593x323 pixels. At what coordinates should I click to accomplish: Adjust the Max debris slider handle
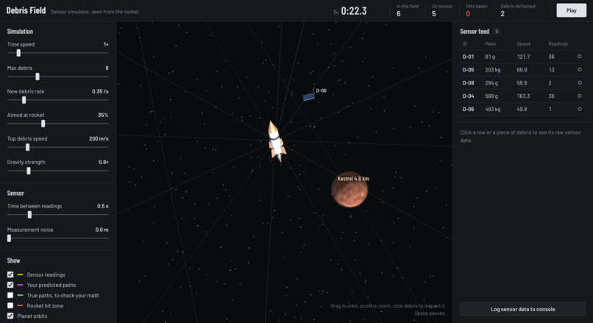[38, 77]
